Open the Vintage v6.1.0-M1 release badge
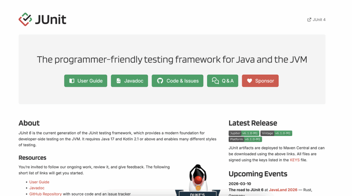The height and width of the screenshot is (196, 352). point(276,133)
